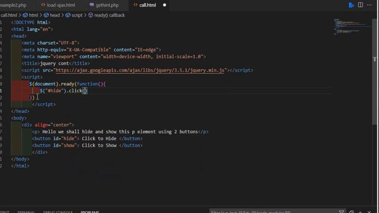Switch to the load-ajax.html tab
379x213 pixels.
coord(58,5)
